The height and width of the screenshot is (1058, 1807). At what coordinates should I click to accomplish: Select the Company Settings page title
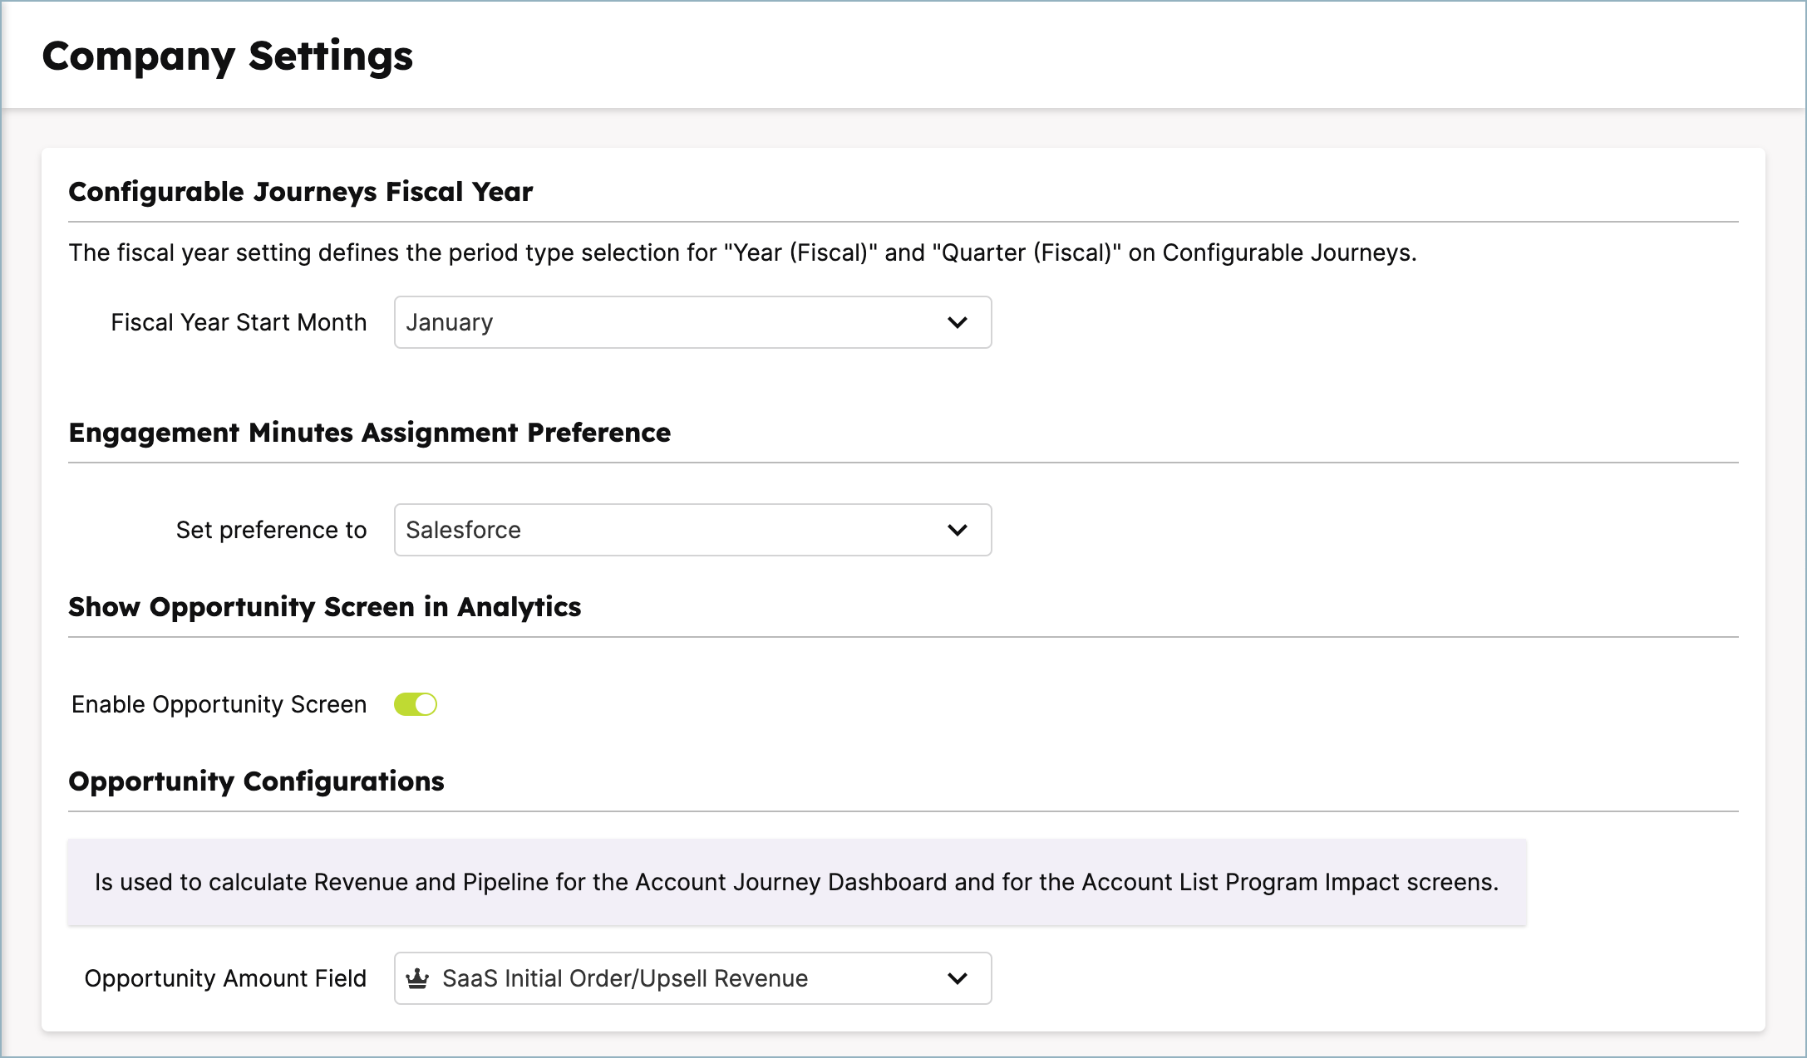[x=227, y=56]
